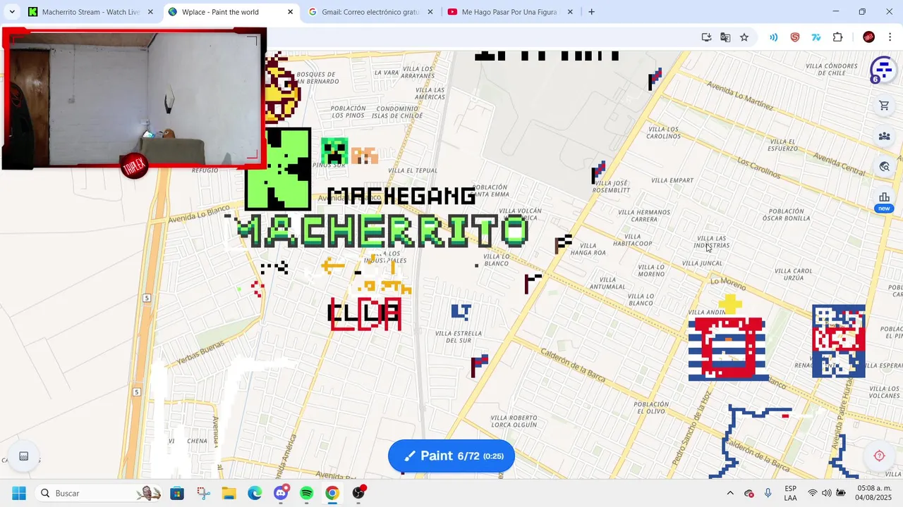The image size is (903, 507).
Task: Click the Calderón de la Barca street label
Action: click(x=573, y=365)
